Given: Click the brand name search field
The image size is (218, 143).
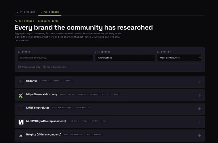Looking at the screenshot, I should pyautogui.click(x=55, y=58).
